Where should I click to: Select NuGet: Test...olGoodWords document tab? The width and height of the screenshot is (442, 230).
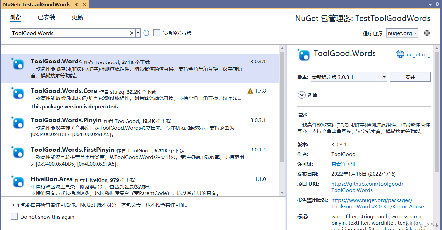(x=37, y=4)
